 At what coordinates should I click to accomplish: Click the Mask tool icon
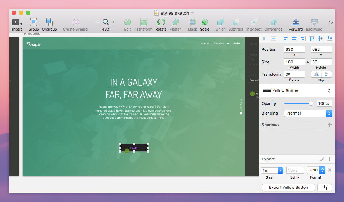click(x=192, y=22)
